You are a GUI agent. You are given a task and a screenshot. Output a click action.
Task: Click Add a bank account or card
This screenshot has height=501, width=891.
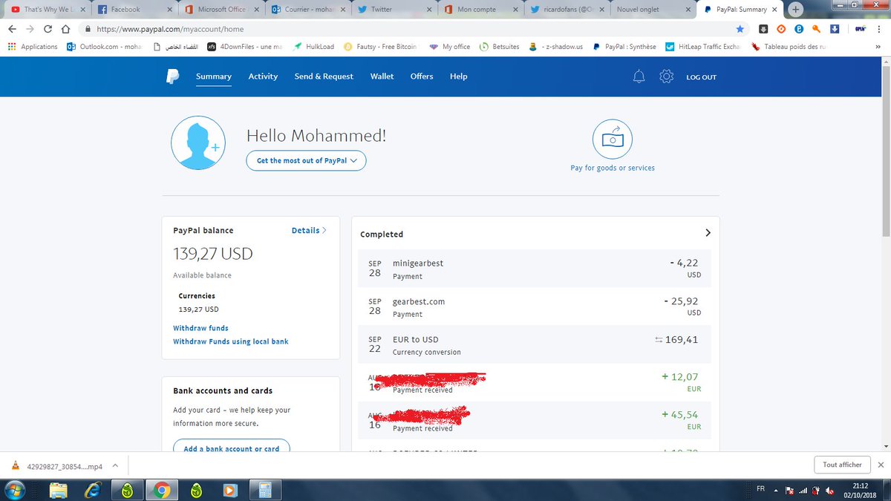tap(232, 448)
